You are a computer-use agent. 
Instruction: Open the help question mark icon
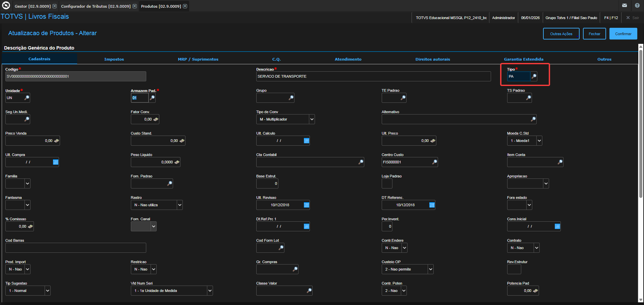[637, 5]
